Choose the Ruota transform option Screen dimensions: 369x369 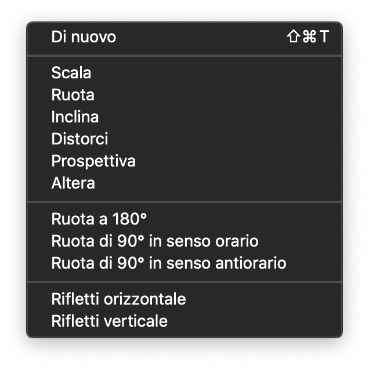(x=73, y=95)
